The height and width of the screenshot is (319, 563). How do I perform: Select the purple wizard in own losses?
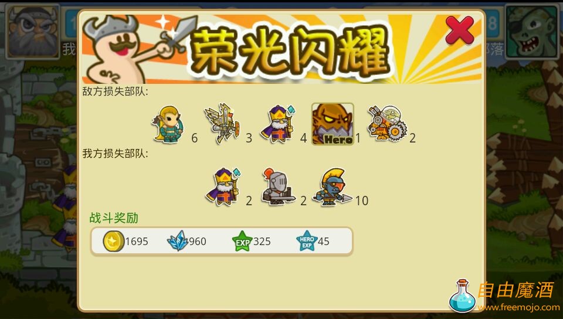[x=223, y=186]
